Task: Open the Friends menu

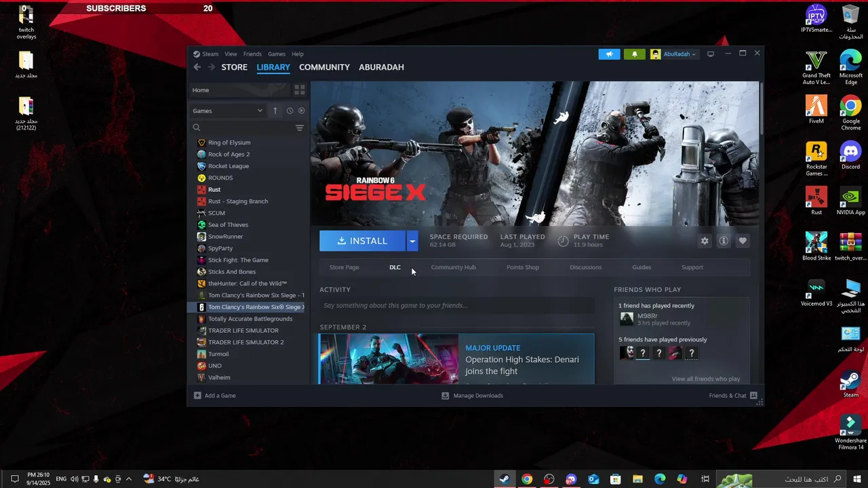Action: coord(252,54)
